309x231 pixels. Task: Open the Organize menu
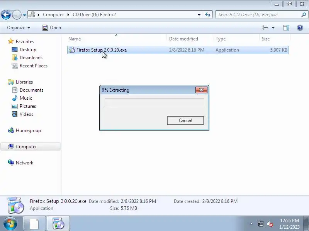click(x=19, y=28)
